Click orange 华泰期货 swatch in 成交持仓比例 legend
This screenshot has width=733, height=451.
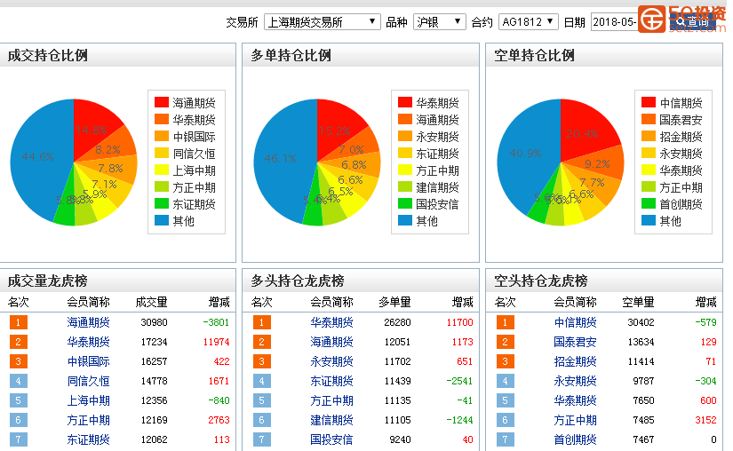pos(162,119)
